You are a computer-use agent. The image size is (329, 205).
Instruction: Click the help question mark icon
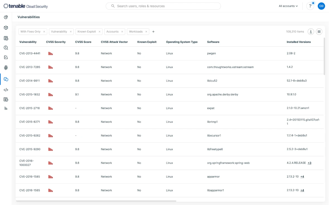(310, 6)
